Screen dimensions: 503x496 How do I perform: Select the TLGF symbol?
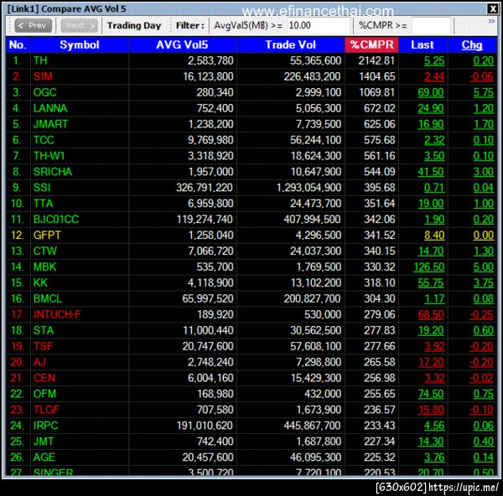pos(46,410)
